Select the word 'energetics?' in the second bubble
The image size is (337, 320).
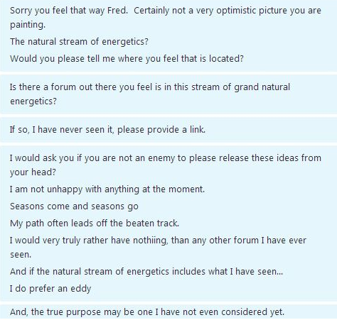[33, 101]
